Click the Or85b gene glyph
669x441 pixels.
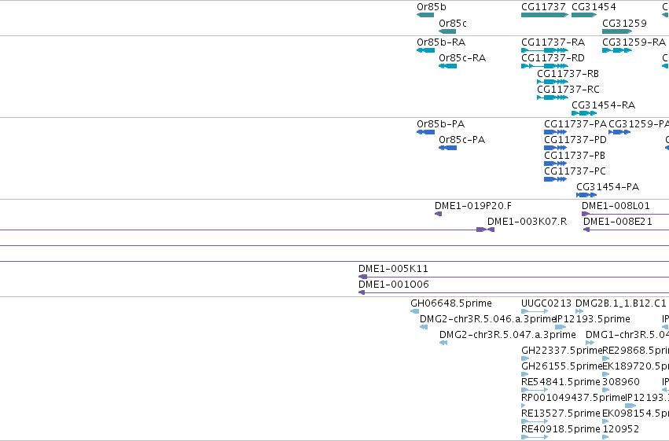pyautogui.click(x=425, y=15)
